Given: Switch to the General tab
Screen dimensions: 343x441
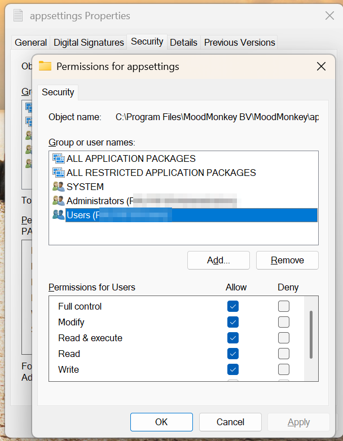Looking at the screenshot, I should [30, 42].
